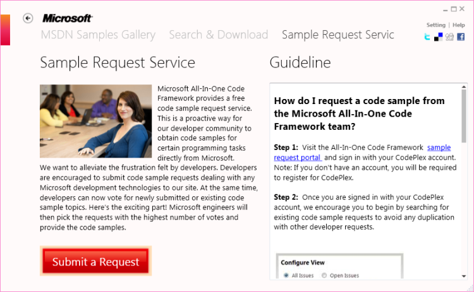Screen dimensions: 474x292
Task: Minimize the application window
Action: pyautogui.click(x=446, y=9)
